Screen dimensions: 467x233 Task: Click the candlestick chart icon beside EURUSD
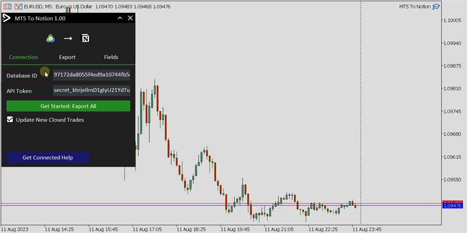tap(18, 6)
